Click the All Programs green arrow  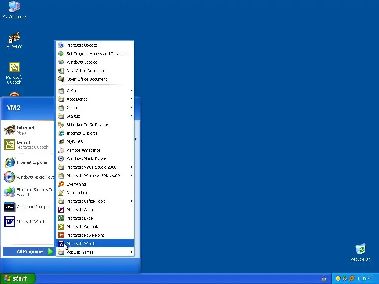(50, 251)
